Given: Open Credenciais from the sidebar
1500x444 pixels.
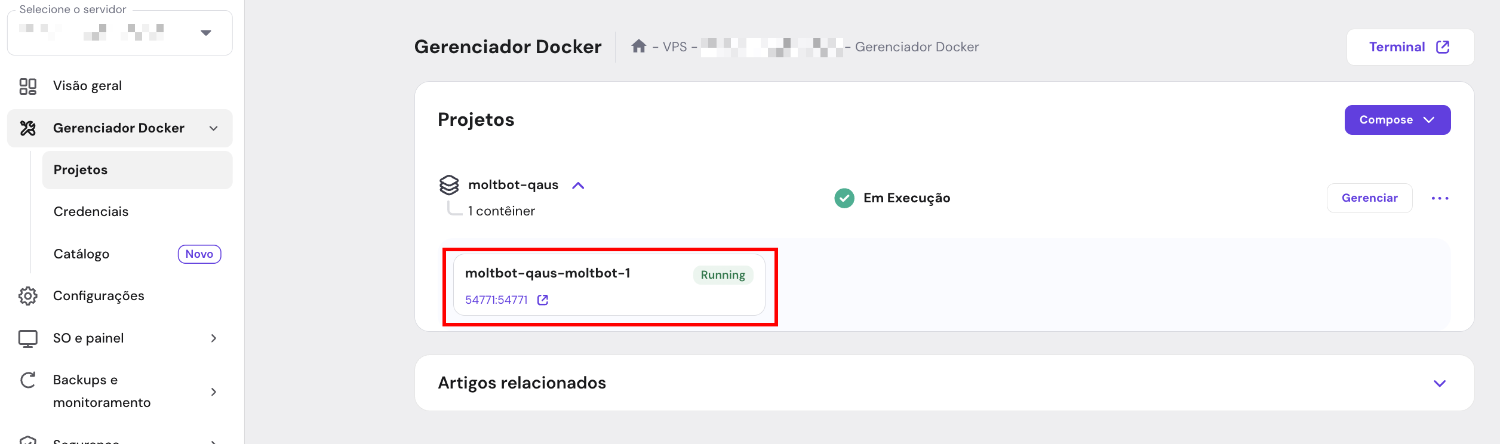Looking at the screenshot, I should click(91, 211).
